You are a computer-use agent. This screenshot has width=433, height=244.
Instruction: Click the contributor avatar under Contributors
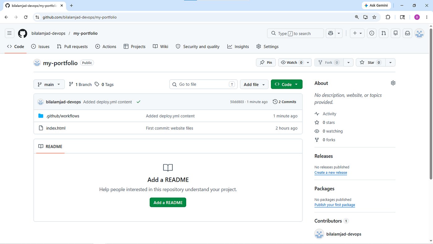point(319,234)
